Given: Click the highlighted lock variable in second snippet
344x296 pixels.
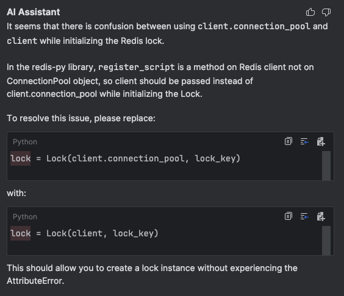Looking at the screenshot, I should click(20, 233).
